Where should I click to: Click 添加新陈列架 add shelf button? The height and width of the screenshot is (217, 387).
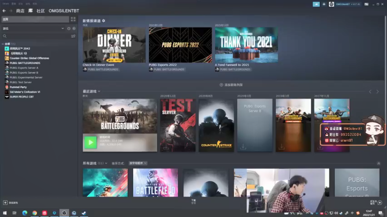point(231,85)
